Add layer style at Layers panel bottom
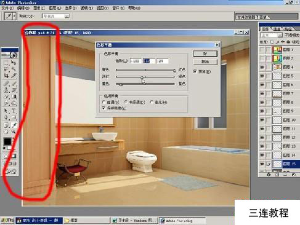The width and height of the screenshot is (300, 225). pyautogui.click(x=269, y=175)
